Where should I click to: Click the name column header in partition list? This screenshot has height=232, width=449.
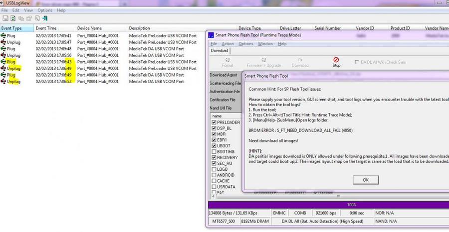226,116
